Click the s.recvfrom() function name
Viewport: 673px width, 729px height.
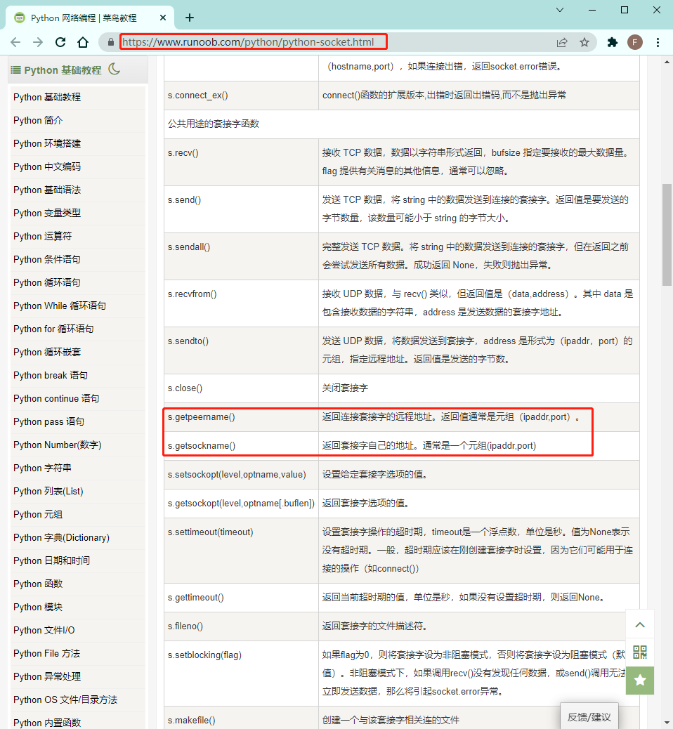(192, 294)
